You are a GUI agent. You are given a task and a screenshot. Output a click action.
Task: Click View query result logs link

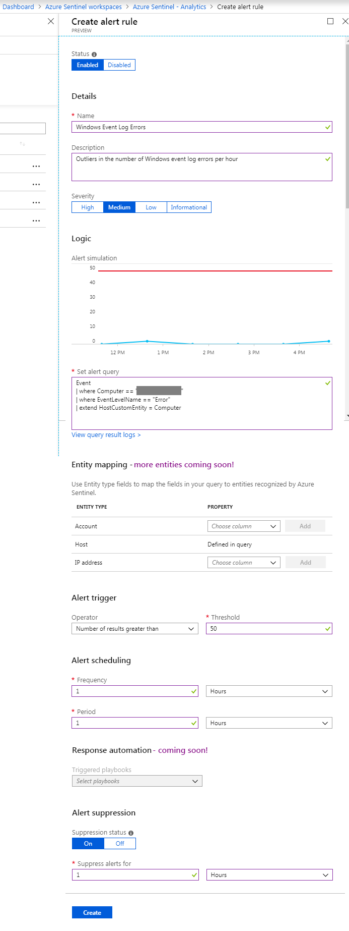pos(106,435)
